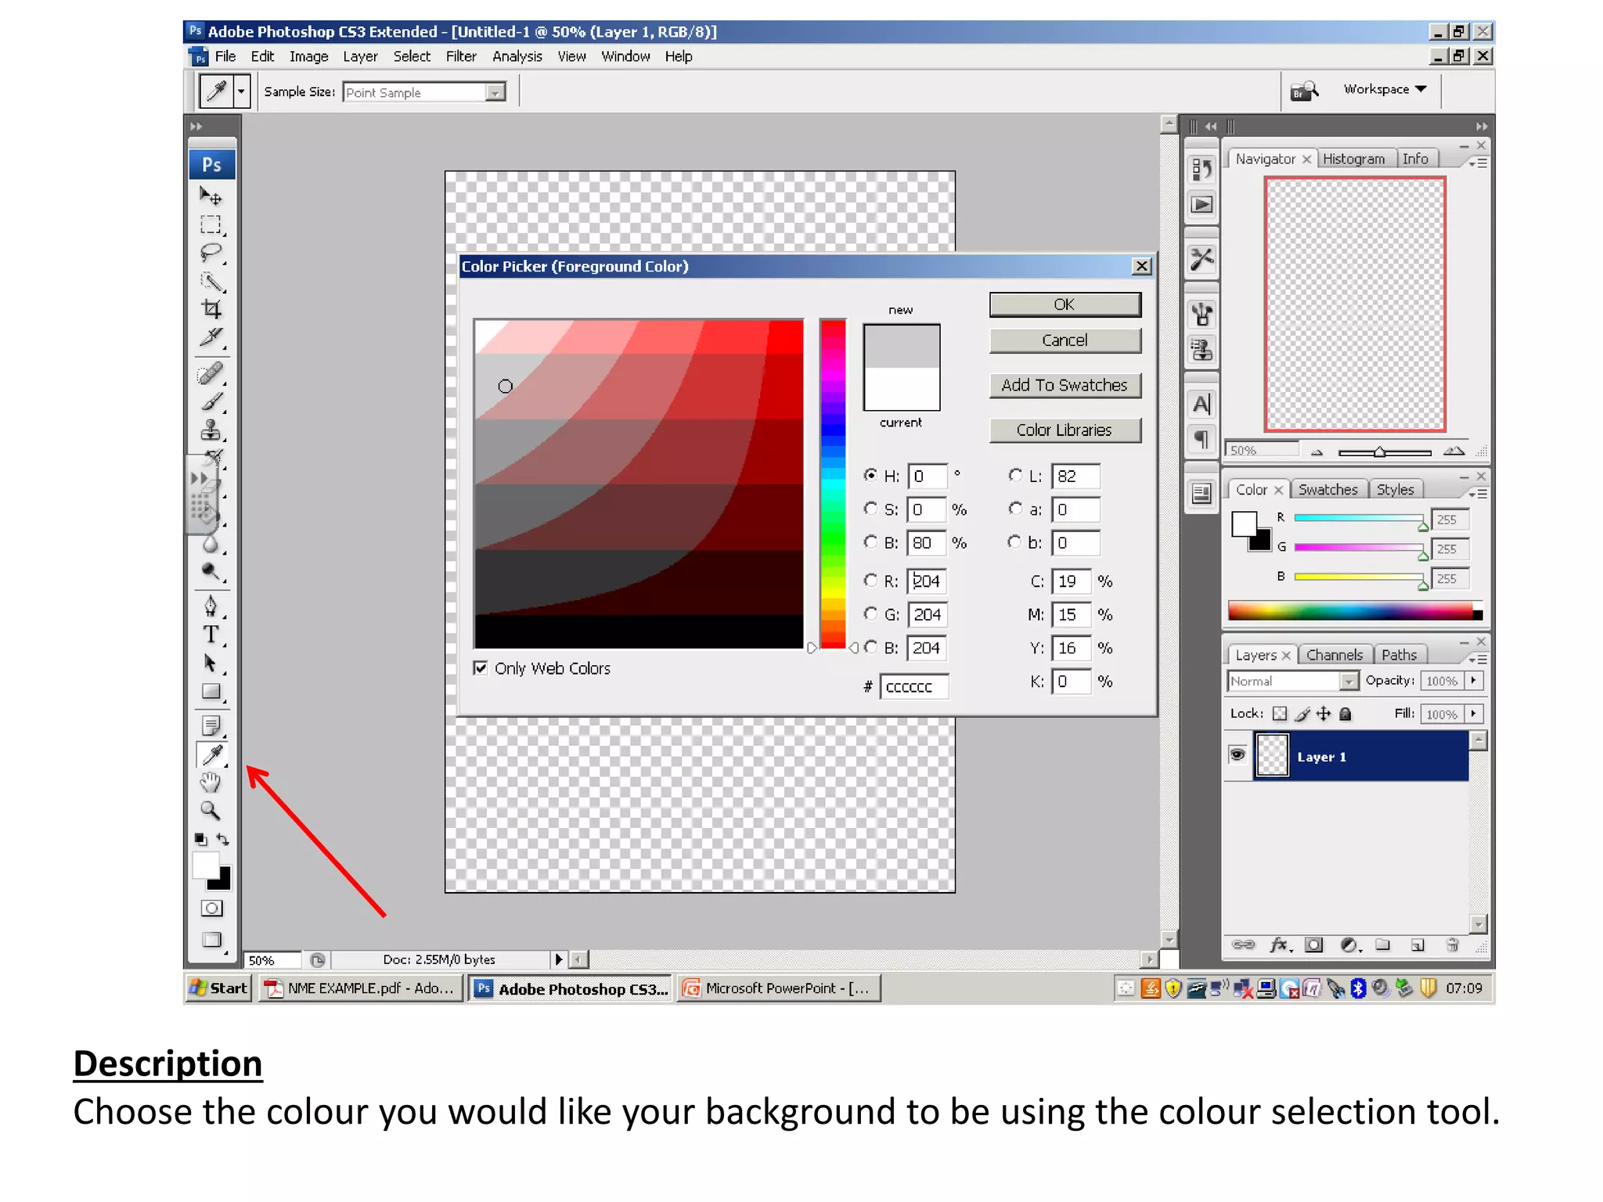1603x1202 pixels.
Task: Select the Brush tool
Action: (211, 401)
